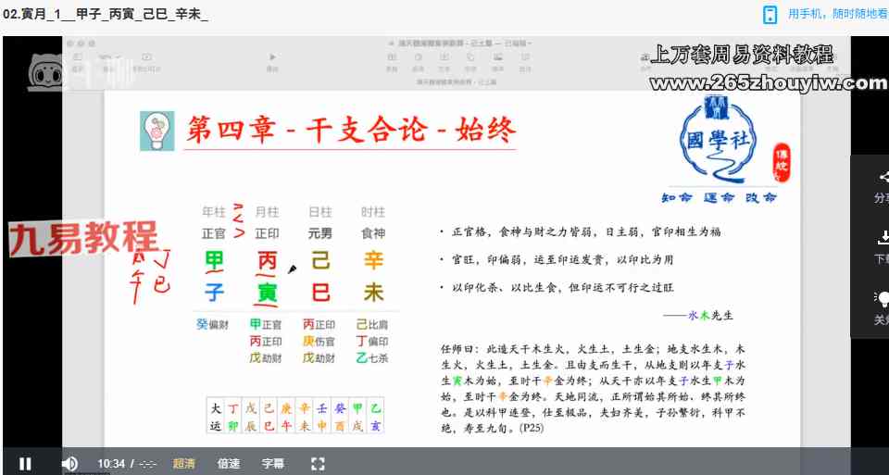Enter fullscreen video mode
This screenshot has height=475, width=889.
pyautogui.click(x=318, y=463)
